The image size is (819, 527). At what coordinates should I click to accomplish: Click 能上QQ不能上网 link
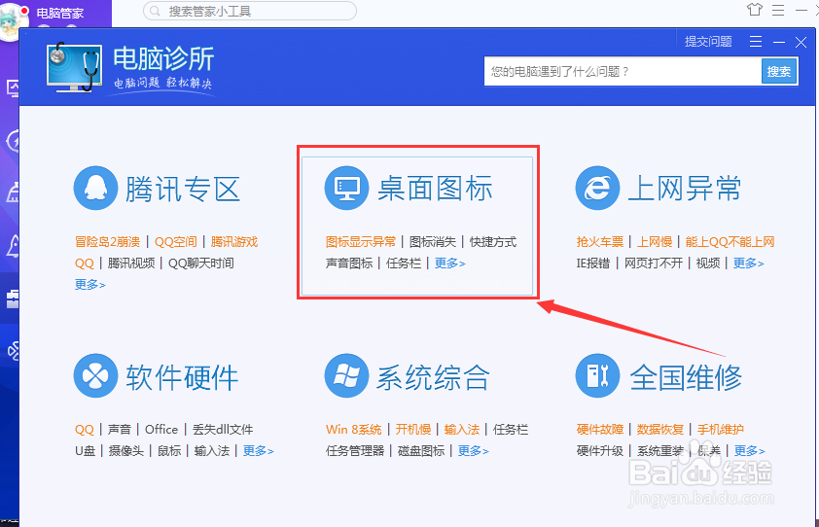[x=730, y=242]
